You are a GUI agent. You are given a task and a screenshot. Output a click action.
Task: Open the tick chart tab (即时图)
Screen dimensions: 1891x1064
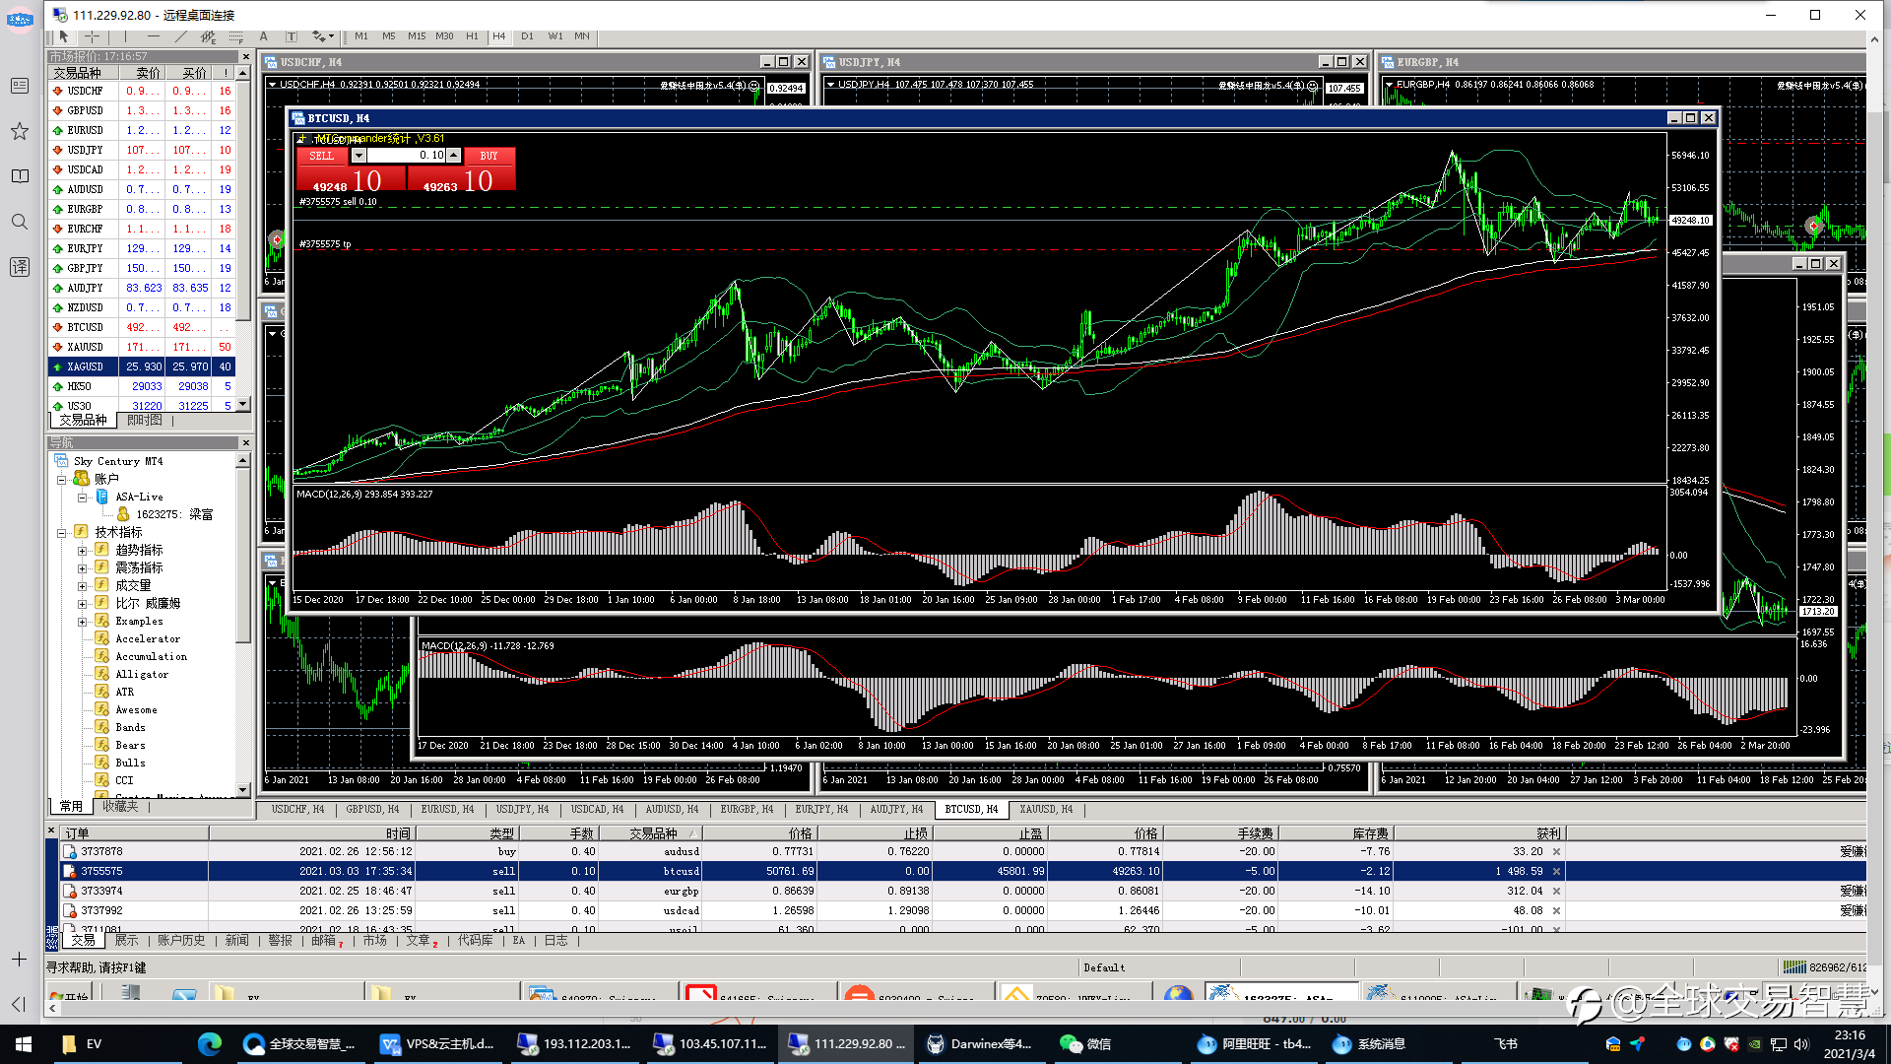pos(145,420)
